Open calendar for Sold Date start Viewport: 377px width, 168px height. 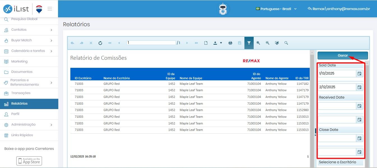point(359,73)
